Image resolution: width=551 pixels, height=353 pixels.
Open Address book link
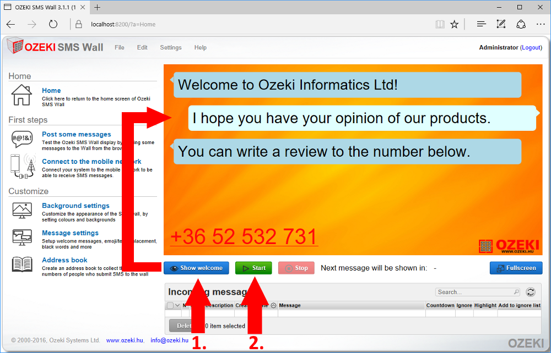coord(64,260)
